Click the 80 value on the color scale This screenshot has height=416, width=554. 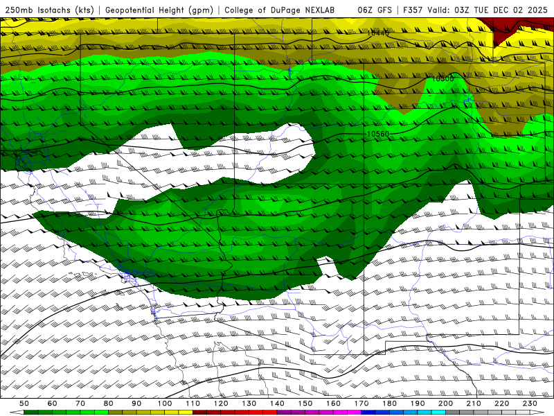[x=109, y=404]
